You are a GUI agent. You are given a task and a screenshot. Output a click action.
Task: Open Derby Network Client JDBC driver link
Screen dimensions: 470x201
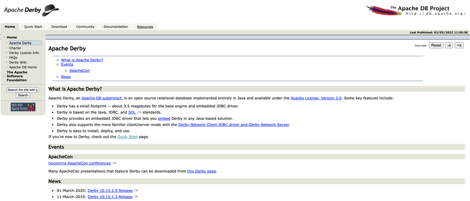coord(234,124)
